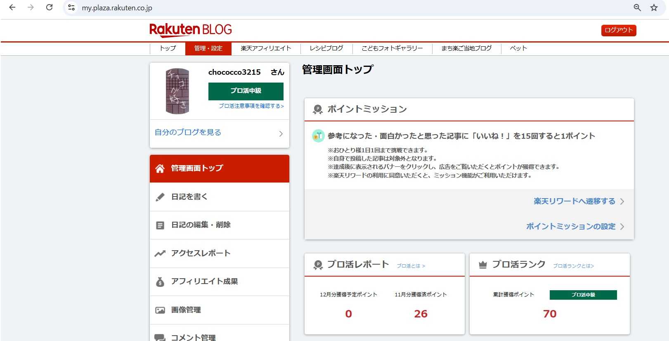Select the トップ navigation tab
The image size is (669, 341).
[168, 48]
